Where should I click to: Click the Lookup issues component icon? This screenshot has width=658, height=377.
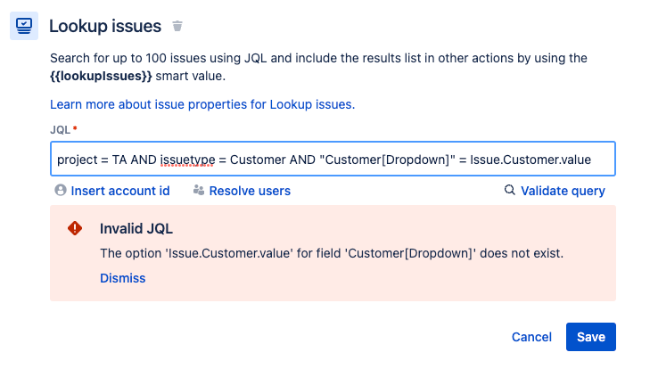(x=24, y=26)
